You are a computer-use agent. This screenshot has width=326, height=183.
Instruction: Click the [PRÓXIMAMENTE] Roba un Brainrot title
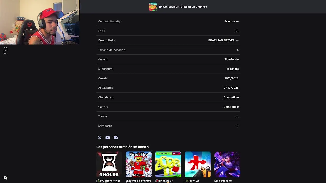tap(183, 7)
